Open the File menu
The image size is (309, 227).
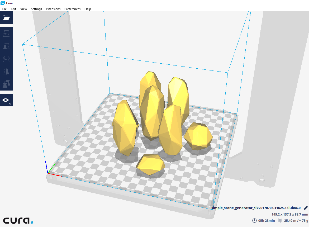(4, 9)
